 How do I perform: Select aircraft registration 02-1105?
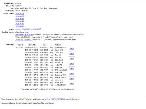[x=18, y=3]
